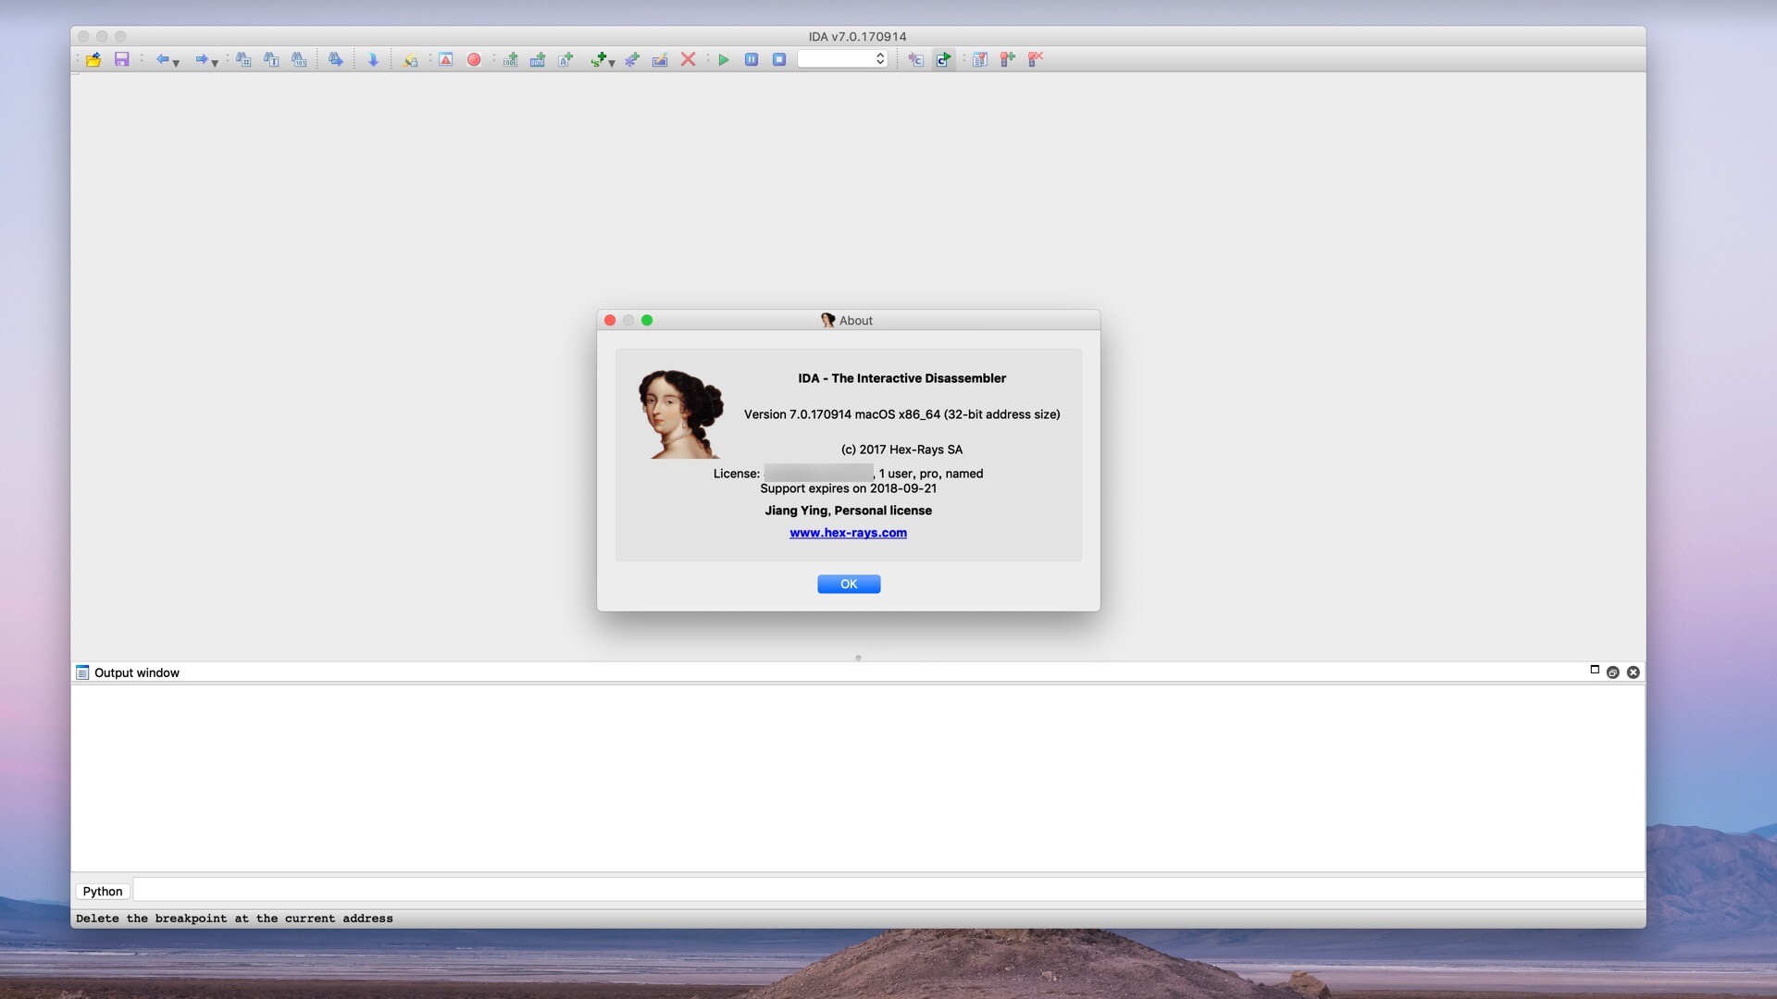Viewport: 1777px width, 999px height.
Task: Open the string style dropdown arrow
Action: 612,63
